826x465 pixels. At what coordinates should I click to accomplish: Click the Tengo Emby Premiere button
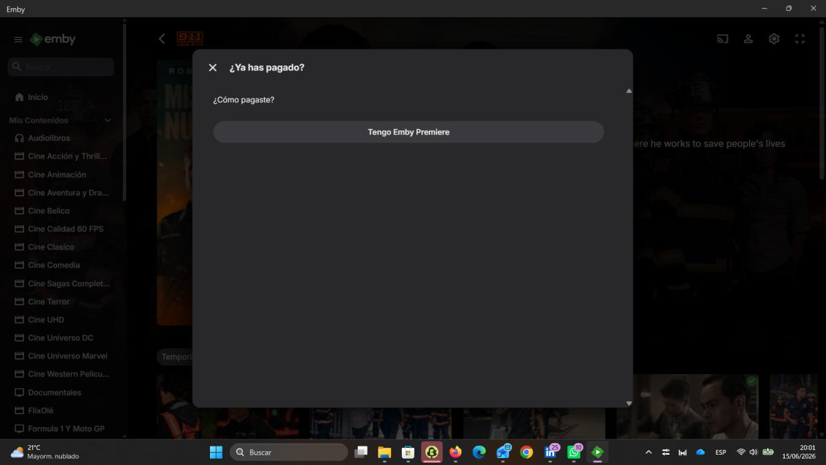point(408,132)
